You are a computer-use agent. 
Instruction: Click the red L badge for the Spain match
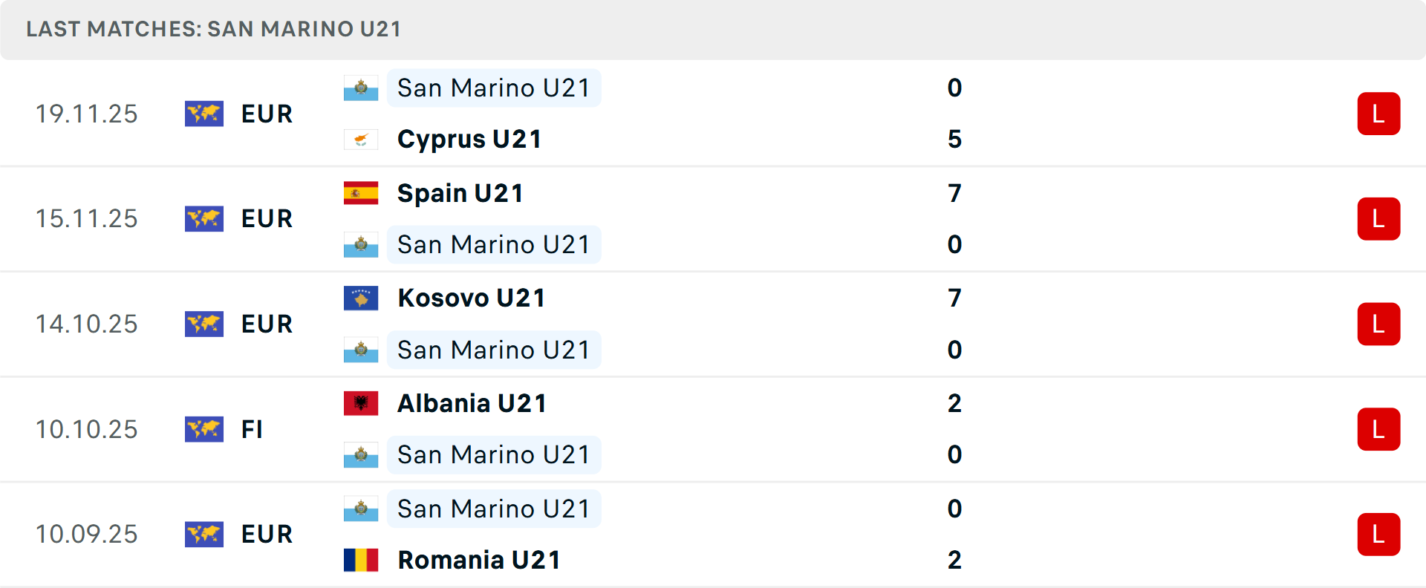(x=1379, y=218)
